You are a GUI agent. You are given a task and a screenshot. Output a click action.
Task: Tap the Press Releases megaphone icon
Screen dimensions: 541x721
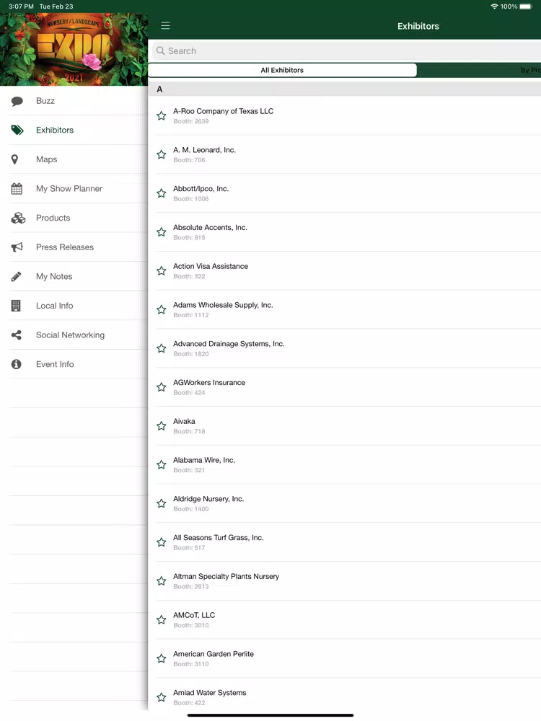pos(17,247)
